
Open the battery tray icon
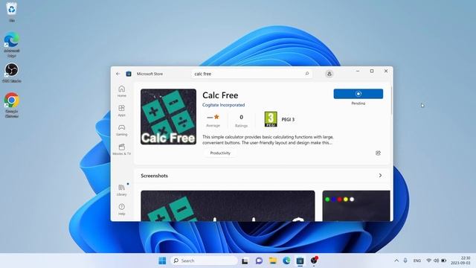pos(444,261)
